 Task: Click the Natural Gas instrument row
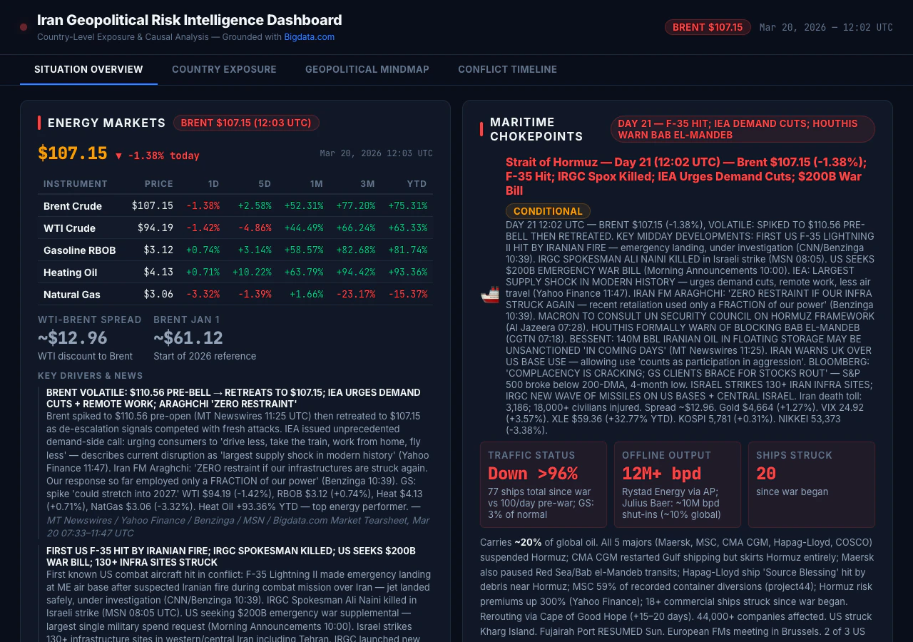(235, 295)
